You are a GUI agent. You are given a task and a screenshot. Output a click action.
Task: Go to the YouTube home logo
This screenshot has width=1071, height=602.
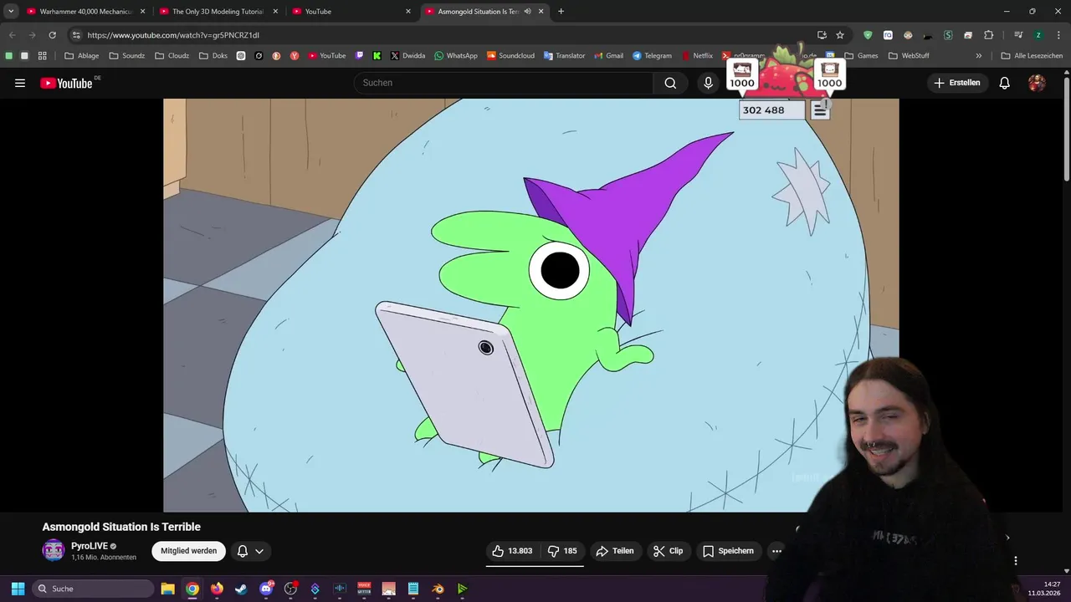[66, 83]
